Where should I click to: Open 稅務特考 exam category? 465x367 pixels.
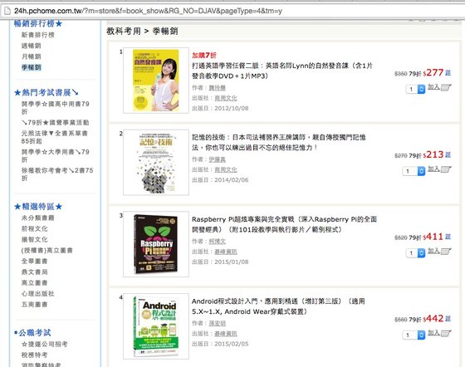coord(34,355)
